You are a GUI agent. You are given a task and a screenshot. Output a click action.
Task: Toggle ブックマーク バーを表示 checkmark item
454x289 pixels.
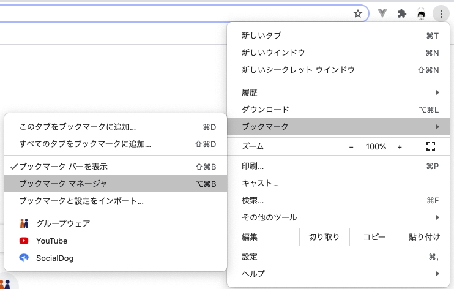click(x=116, y=167)
